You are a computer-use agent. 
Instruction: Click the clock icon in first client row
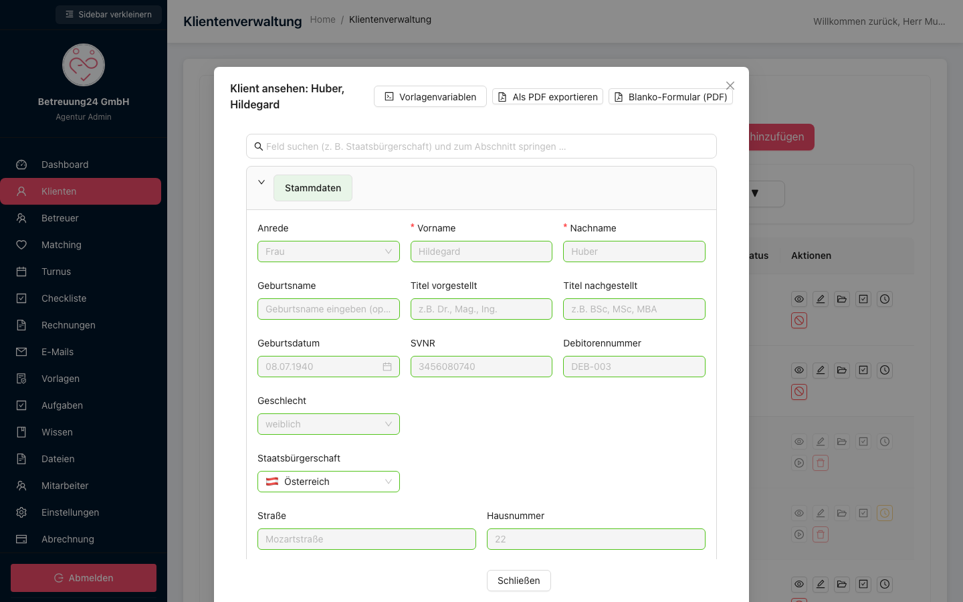(x=885, y=299)
